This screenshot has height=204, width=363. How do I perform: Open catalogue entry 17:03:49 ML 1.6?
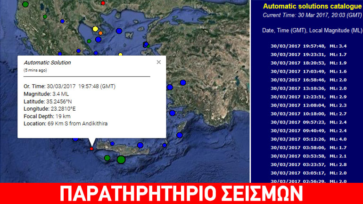pyautogui.click(x=309, y=72)
